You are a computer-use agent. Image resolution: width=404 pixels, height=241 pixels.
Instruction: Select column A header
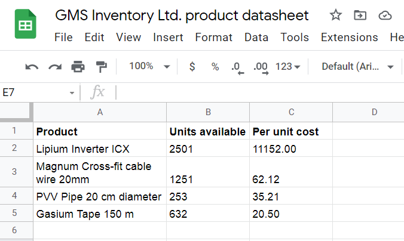pyautogui.click(x=100, y=112)
